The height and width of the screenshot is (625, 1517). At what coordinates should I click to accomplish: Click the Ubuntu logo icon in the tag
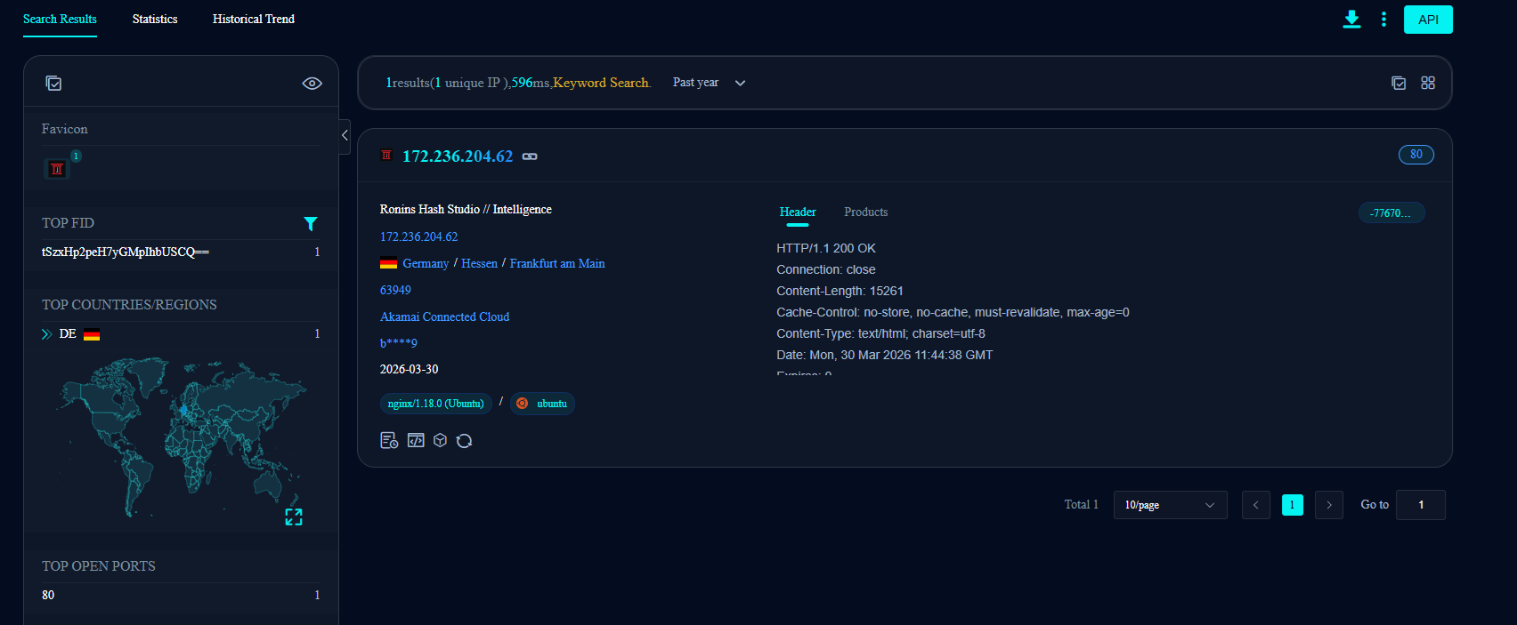click(523, 404)
